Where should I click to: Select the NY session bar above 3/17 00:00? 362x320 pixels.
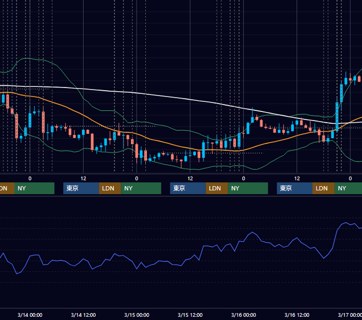click(348, 188)
